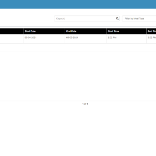This screenshot has width=156, height=156.
Task: Click the blue top header bar
Action: pos(78,4)
